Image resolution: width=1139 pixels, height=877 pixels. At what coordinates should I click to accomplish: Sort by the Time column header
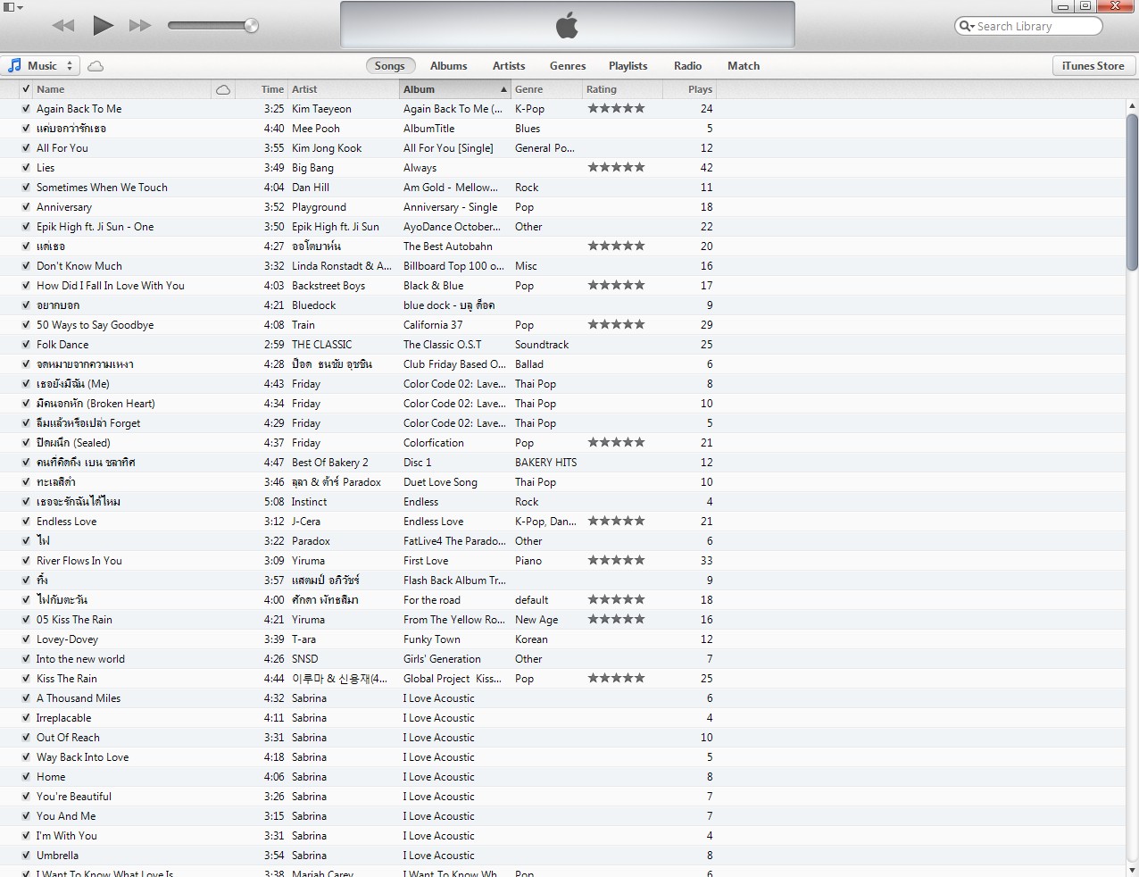[261, 89]
